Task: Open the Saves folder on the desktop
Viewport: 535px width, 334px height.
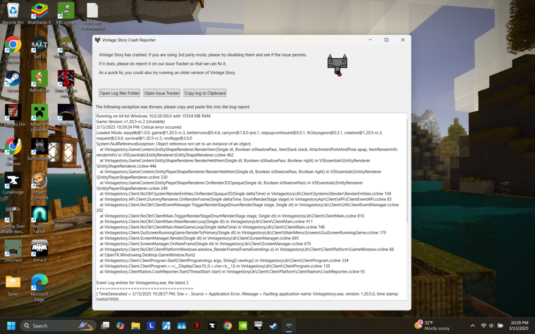Action: 13,282
